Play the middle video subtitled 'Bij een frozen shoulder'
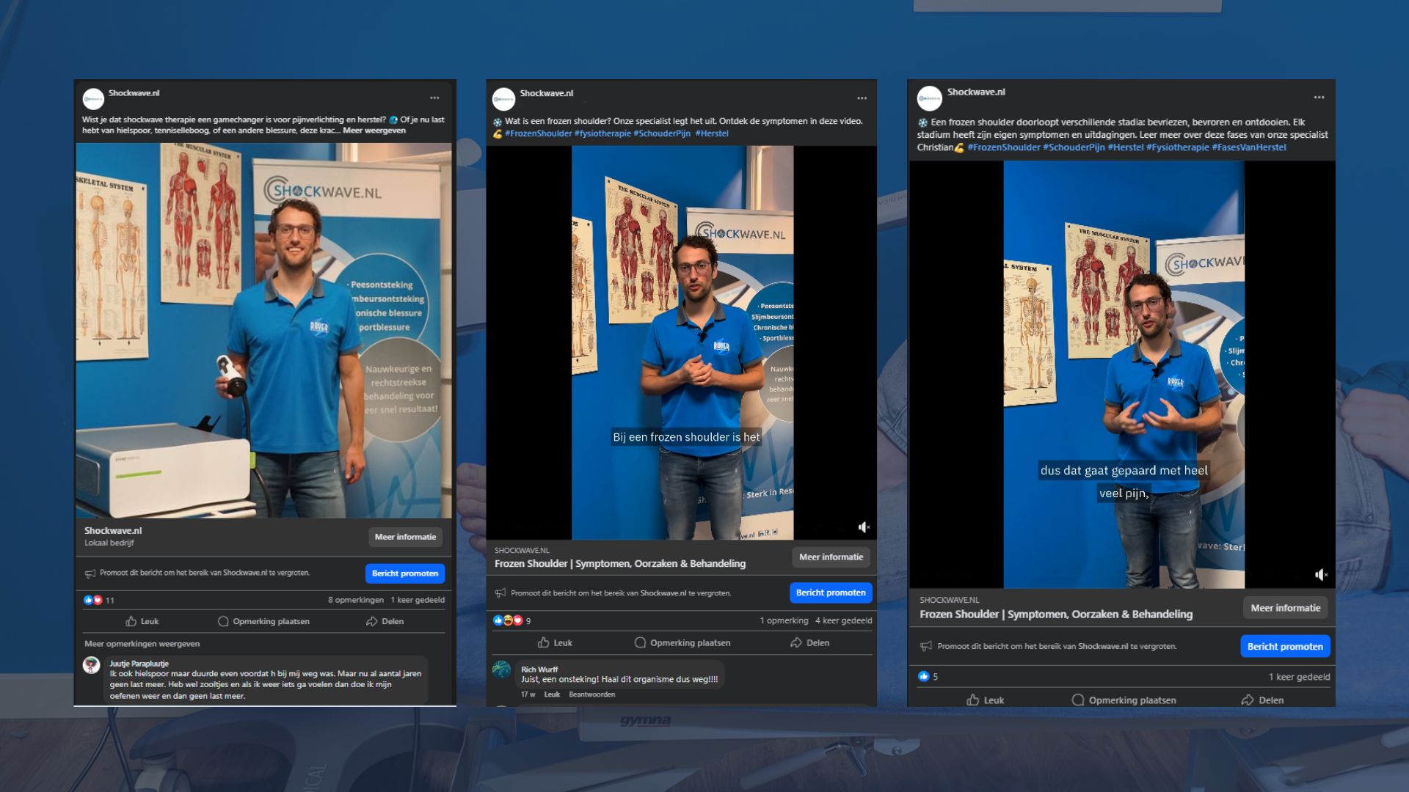 [x=682, y=342]
